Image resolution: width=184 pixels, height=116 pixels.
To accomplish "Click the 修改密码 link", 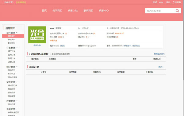I will click(x=136, y=46).
